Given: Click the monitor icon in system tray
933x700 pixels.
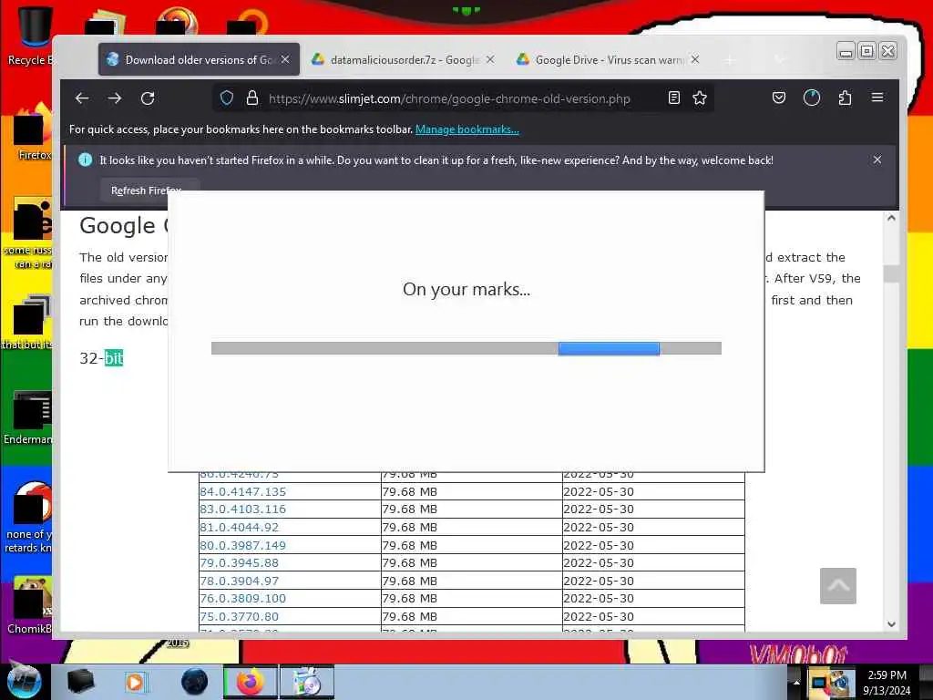Looking at the screenshot, I should click(x=819, y=682).
